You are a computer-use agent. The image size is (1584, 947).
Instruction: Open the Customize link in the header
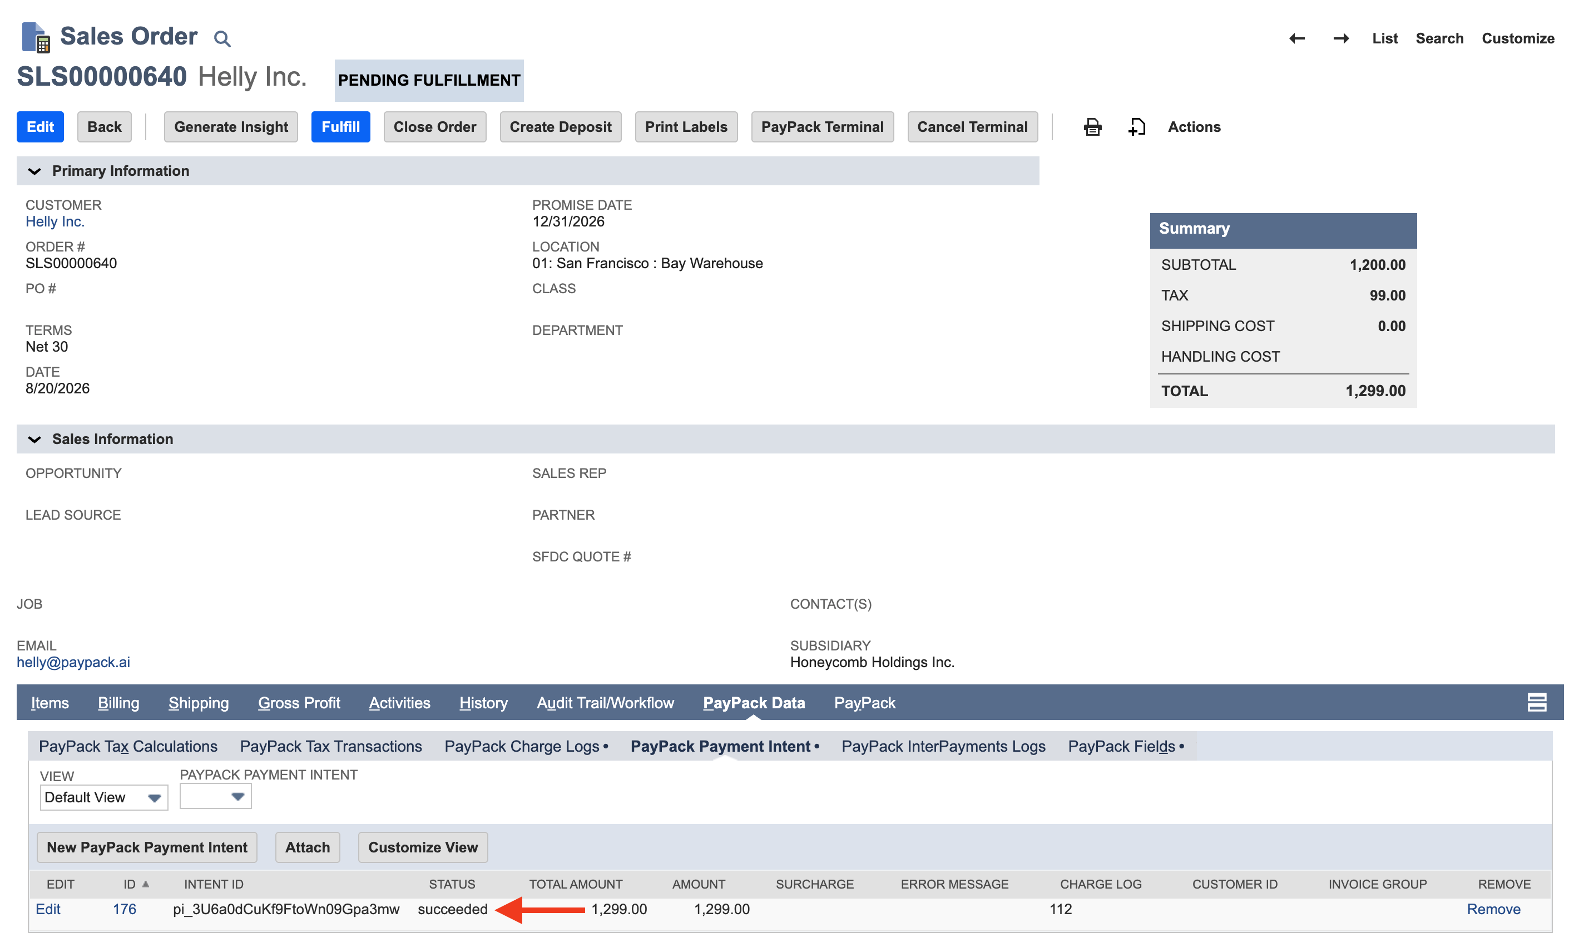coord(1518,38)
